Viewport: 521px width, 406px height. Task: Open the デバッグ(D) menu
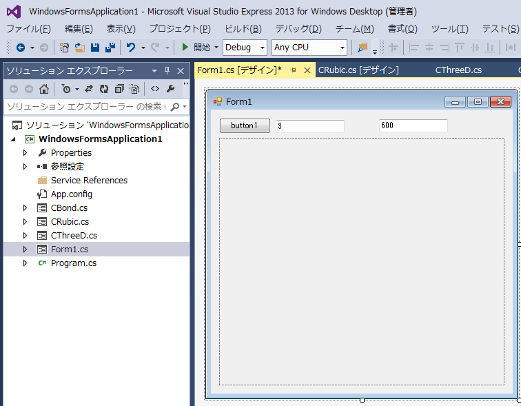point(298,29)
